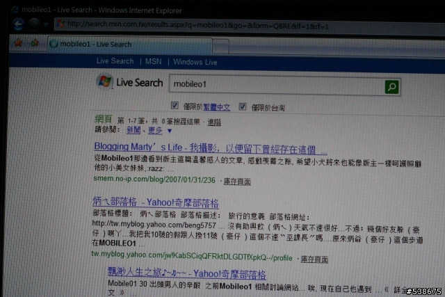This screenshot has width=445, height=297.
Task: Open Windows Live header link
Action: point(195,62)
